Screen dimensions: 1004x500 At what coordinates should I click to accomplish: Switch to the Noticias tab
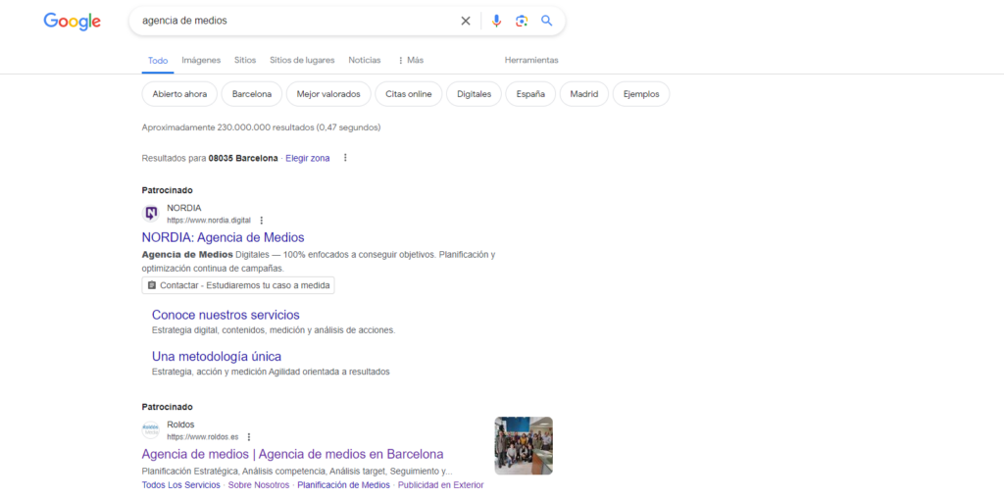tap(365, 60)
